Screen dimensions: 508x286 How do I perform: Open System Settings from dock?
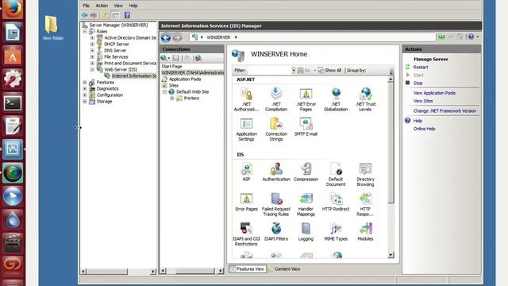pyautogui.click(x=13, y=79)
